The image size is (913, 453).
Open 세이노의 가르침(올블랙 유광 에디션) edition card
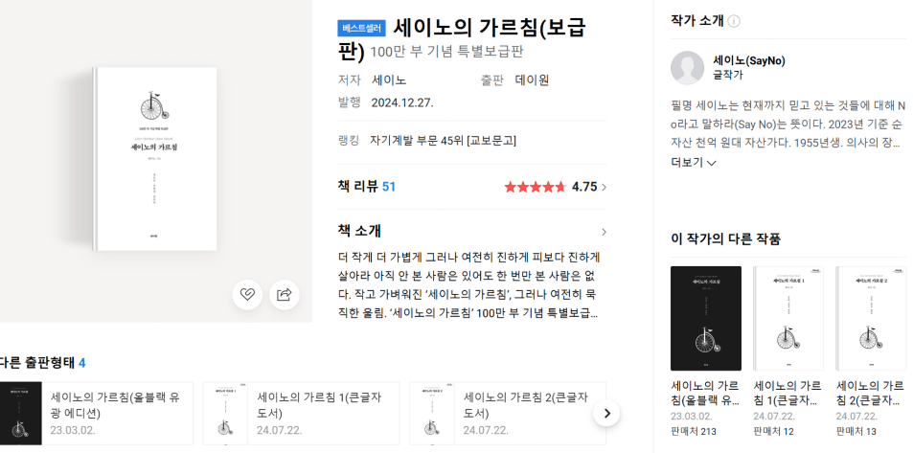click(x=97, y=414)
